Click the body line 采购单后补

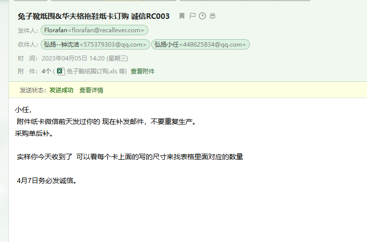pos(34,133)
